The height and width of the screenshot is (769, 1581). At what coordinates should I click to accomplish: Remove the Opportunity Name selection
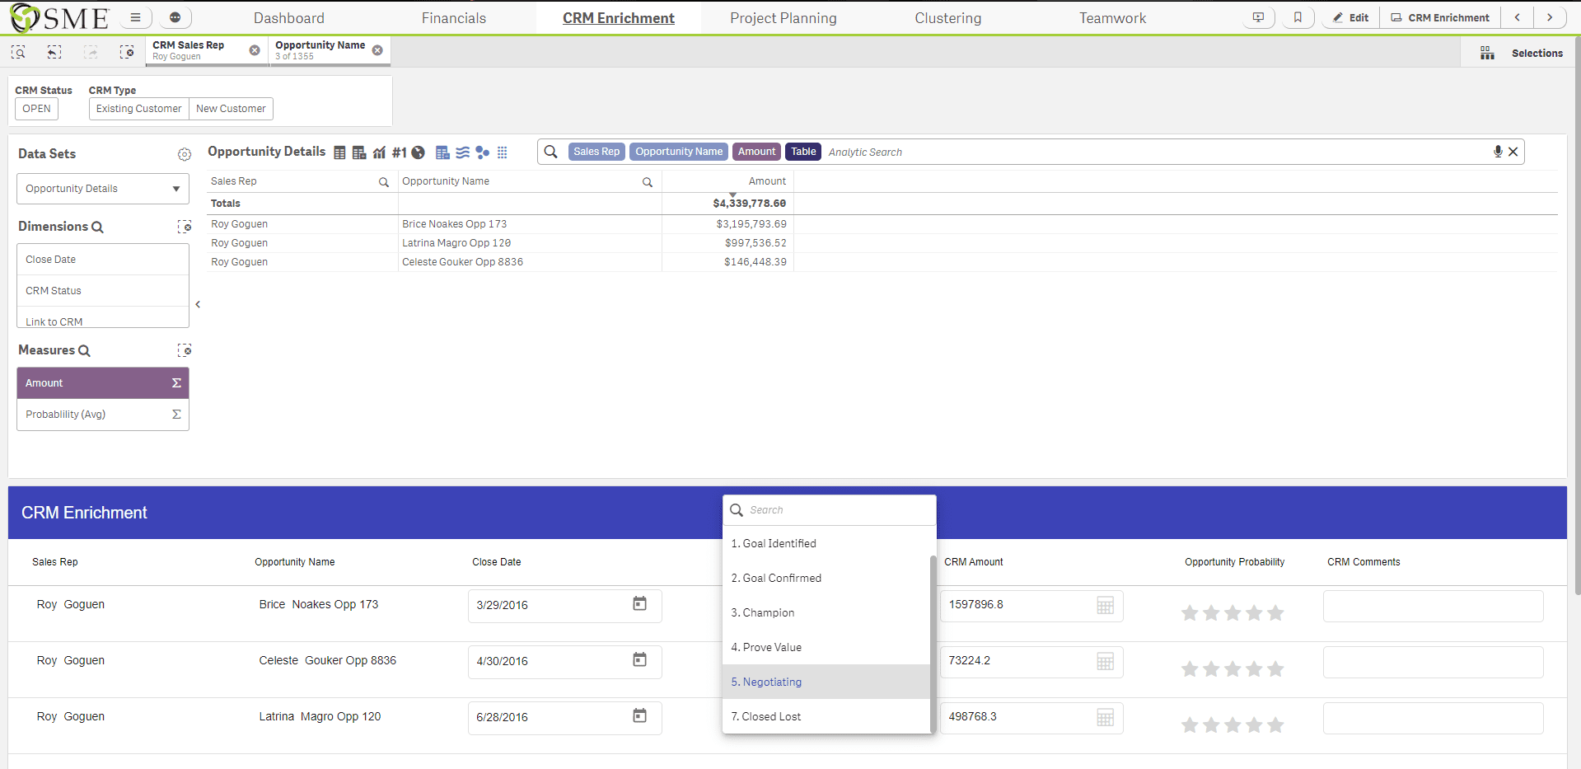(377, 50)
